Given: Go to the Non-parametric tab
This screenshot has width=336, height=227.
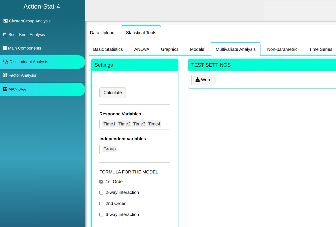Looking at the screenshot, I should tap(282, 49).
